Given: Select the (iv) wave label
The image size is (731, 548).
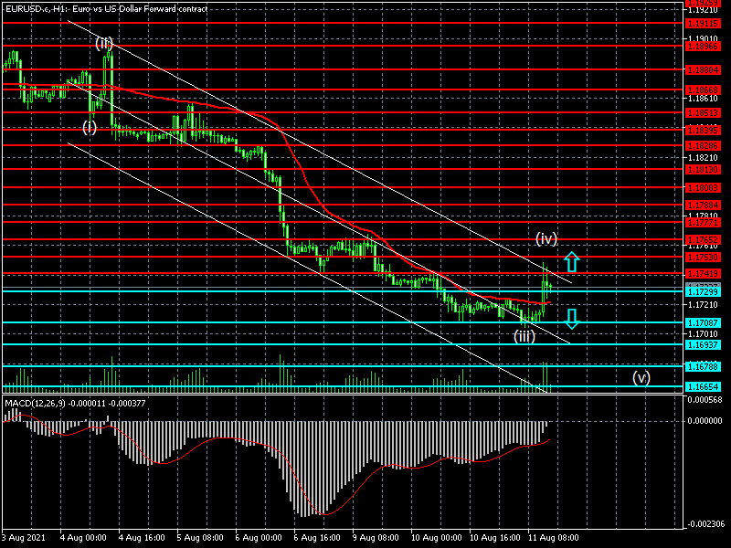Looking at the screenshot, I should pyautogui.click(x=546, y=238).
